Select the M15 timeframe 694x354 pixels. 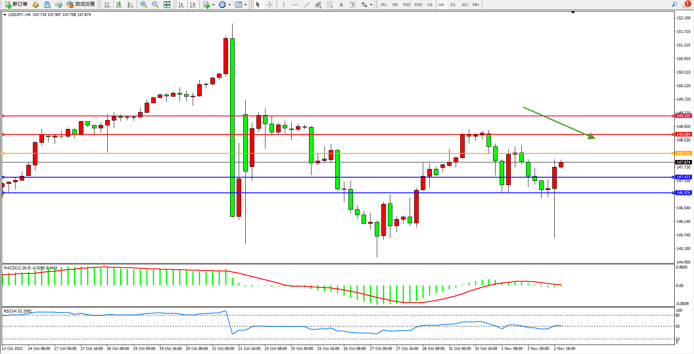point(406,5)
